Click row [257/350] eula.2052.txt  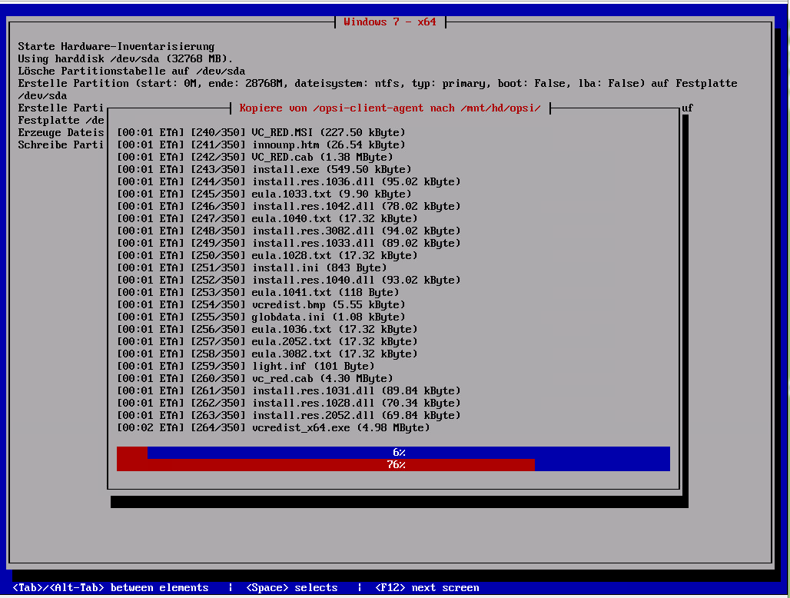267,341
